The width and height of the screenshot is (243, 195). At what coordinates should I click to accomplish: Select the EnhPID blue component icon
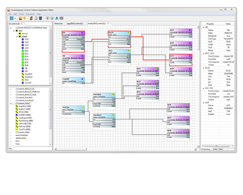17,115
